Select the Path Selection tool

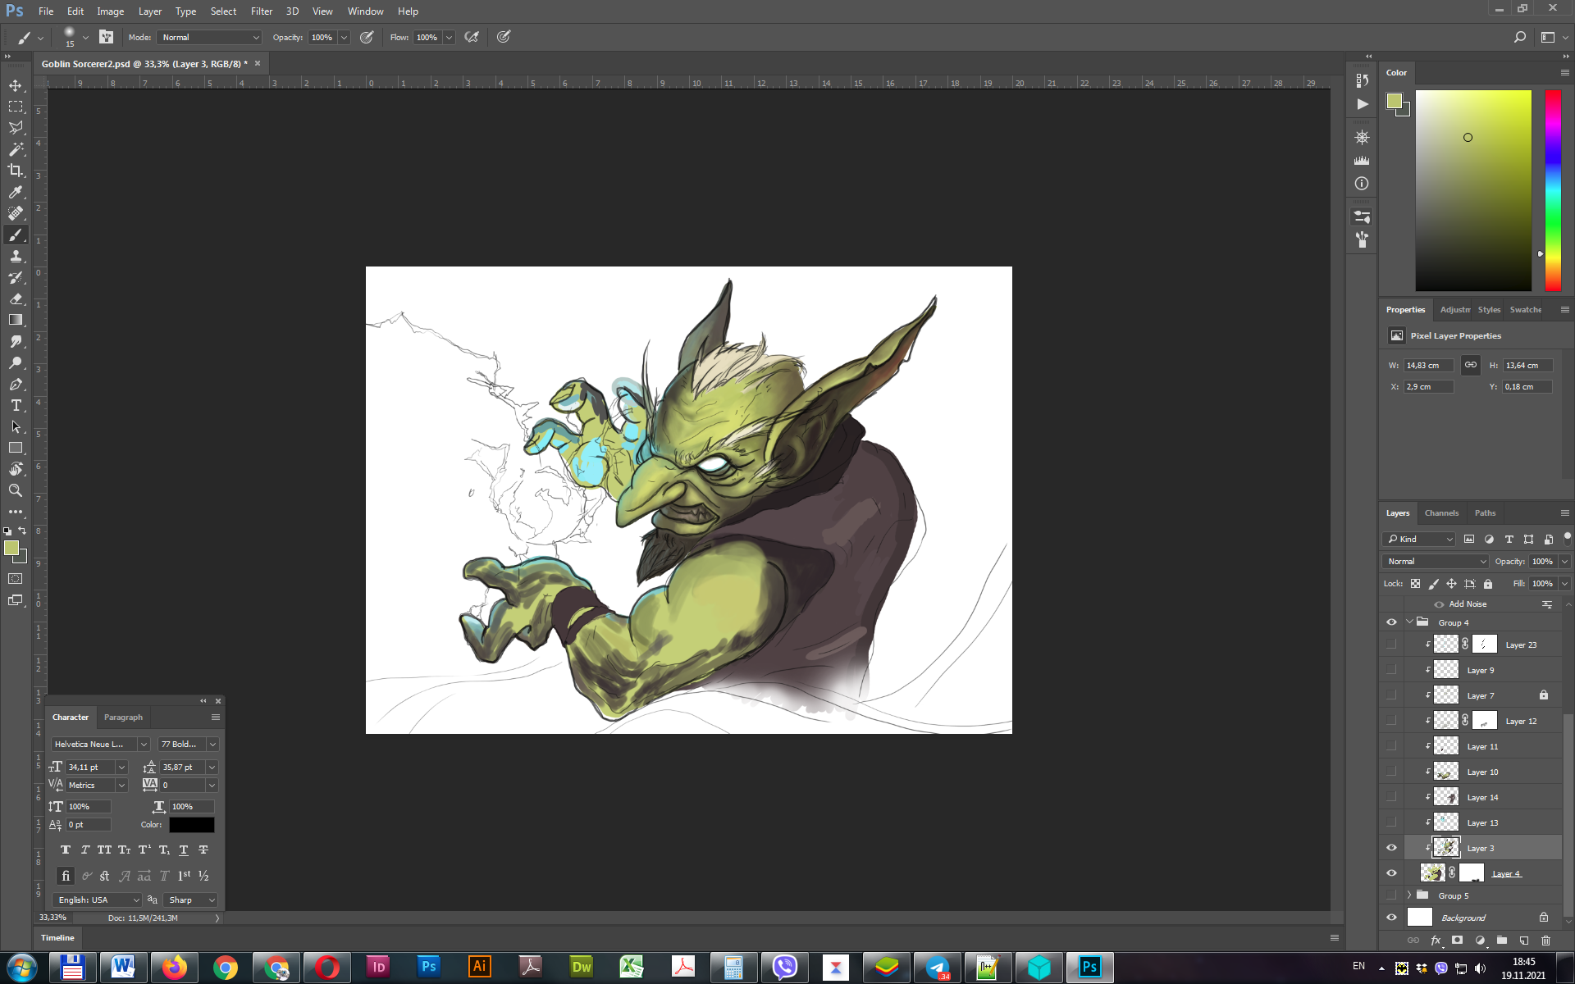click(x=16, y=426)
